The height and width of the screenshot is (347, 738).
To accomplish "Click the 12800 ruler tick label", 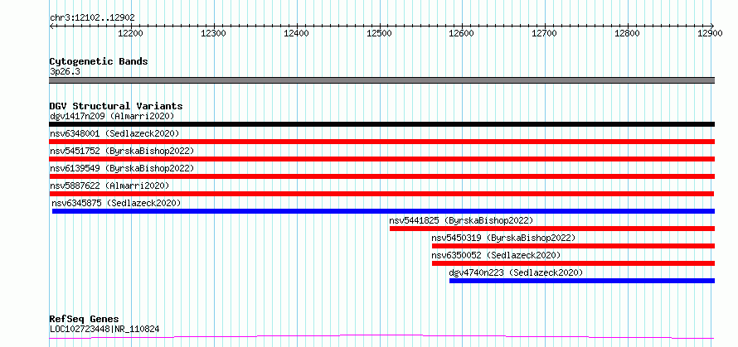I will 628,33.
